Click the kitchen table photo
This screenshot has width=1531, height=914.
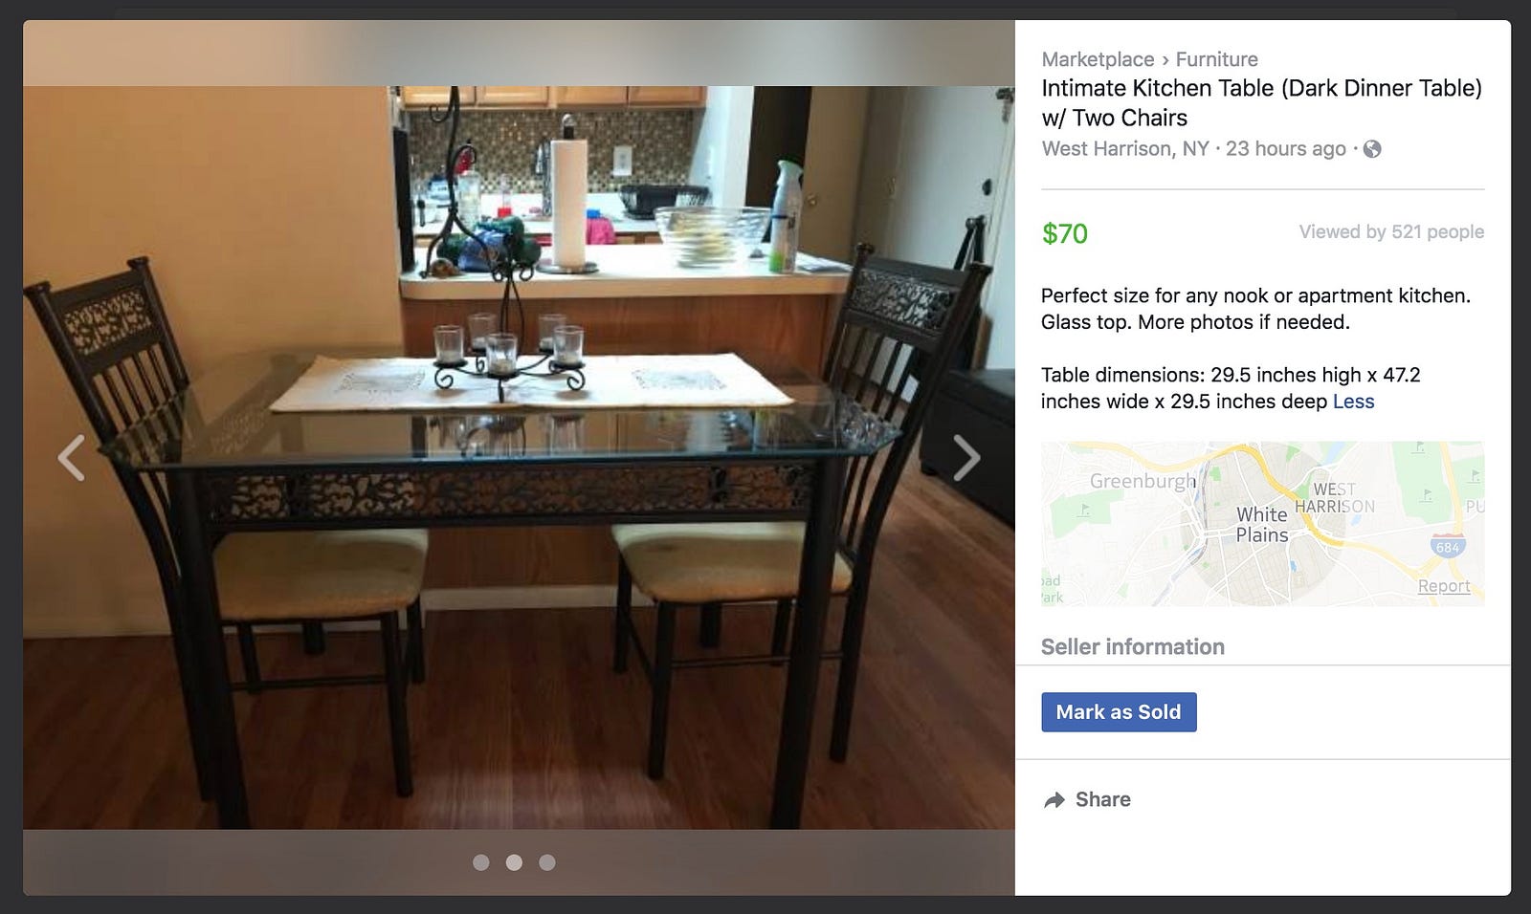click(519, 458)
